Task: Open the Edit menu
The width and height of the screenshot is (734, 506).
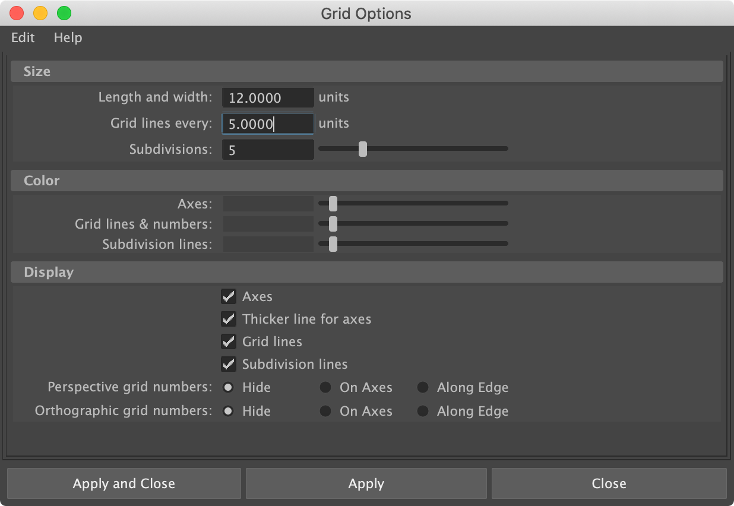Action: (23, 38)
